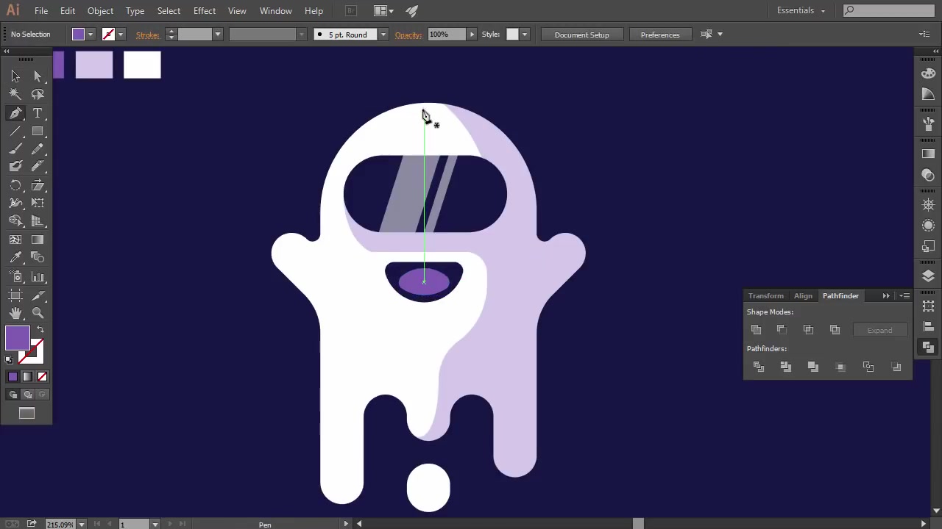The height and width of the screenshot is (529, 942).
Task: Choose the Rotate tool
Action: pos(15,185)
